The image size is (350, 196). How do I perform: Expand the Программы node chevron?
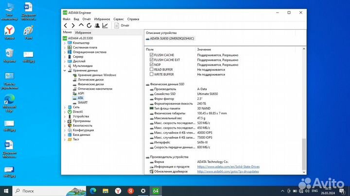(65, 121)
